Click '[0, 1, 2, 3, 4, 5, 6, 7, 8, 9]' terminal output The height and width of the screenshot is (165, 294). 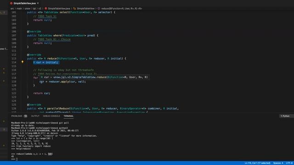pyautogui.click(x=29, y=143)
